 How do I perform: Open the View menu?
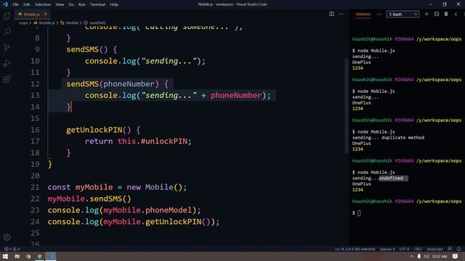tap(60, 4)
